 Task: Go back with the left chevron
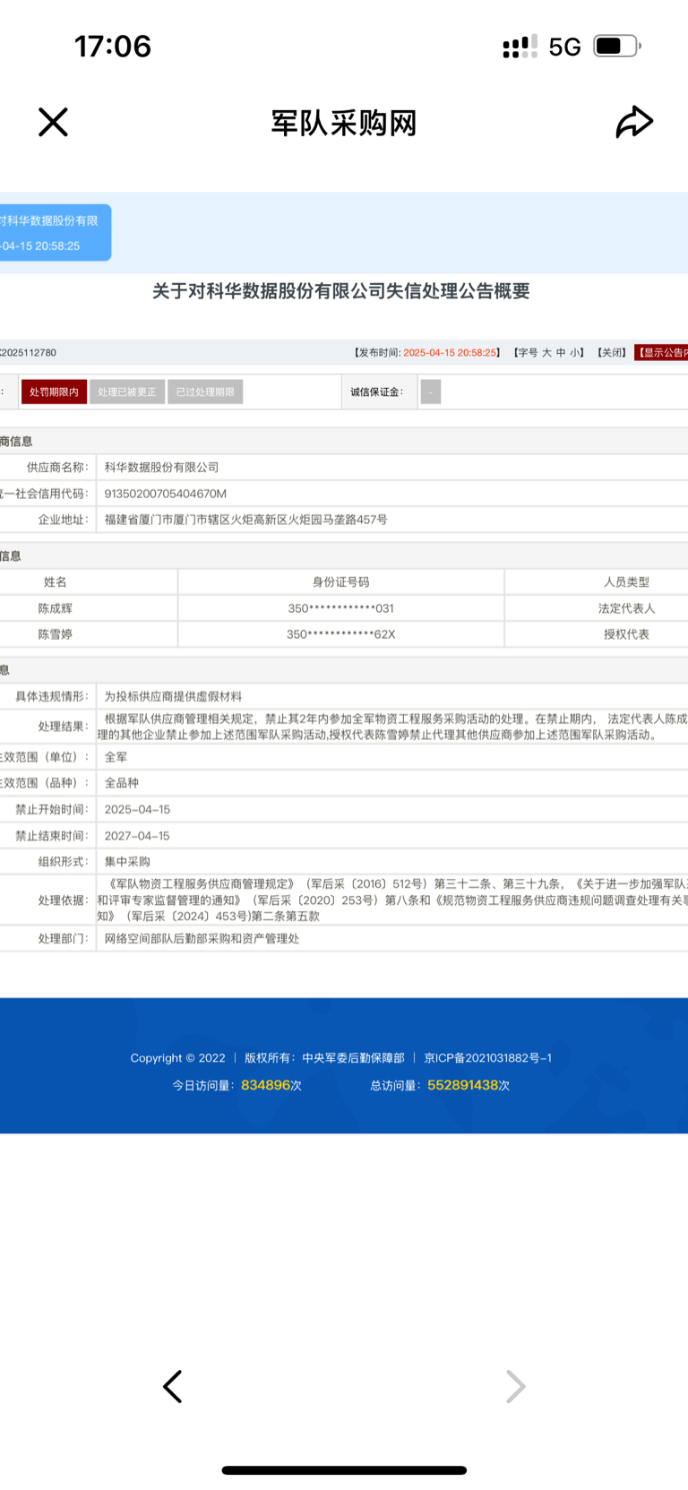pyautogui.click(x=173, y=1386)
